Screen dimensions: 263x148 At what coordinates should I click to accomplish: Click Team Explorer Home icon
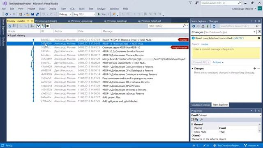pyautogui.click(x=203, y=26)
